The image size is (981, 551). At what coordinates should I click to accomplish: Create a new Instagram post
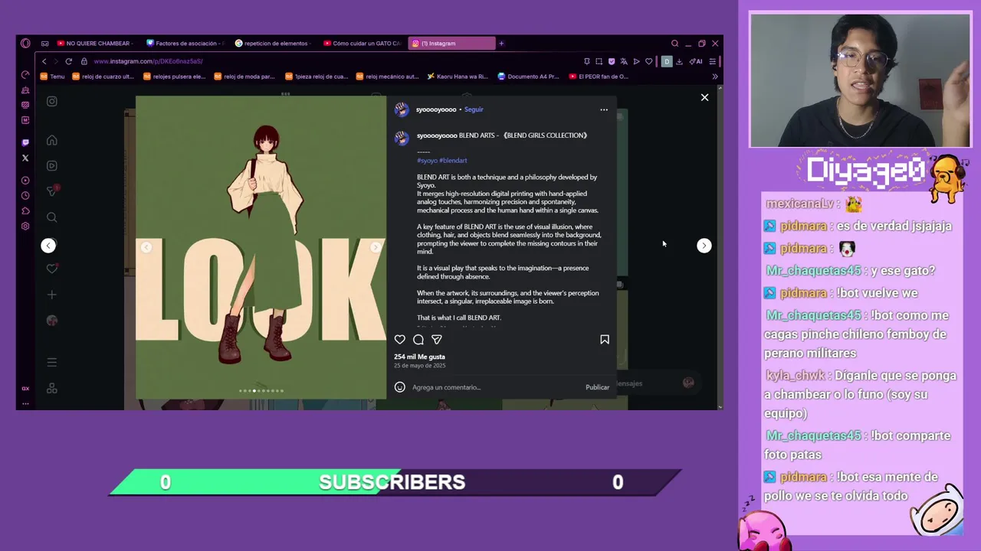(x=52, y=295)
